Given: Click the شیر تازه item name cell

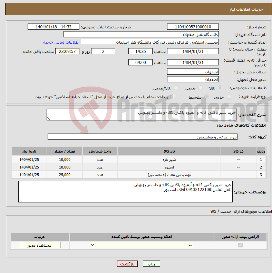Looking at the screenshot, I should tap(169, 160).
